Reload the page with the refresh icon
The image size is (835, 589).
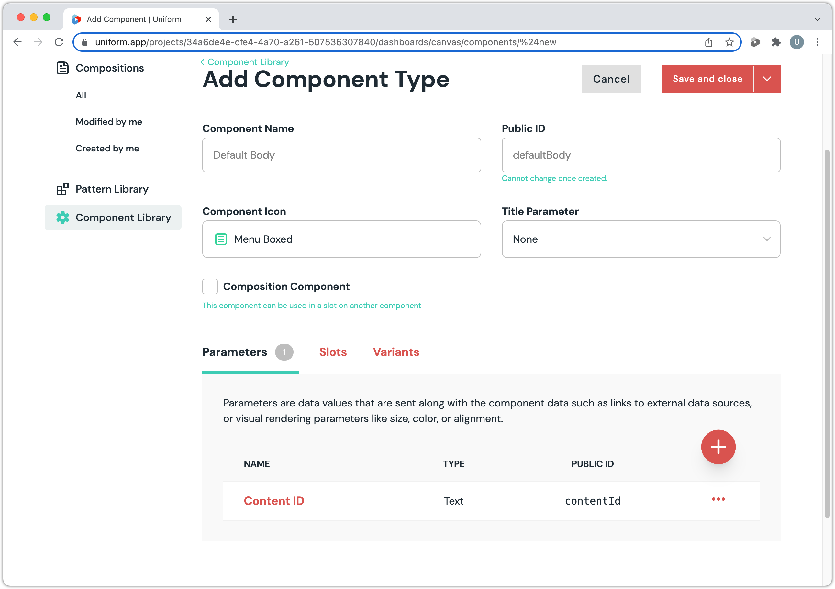click(59, 42)
